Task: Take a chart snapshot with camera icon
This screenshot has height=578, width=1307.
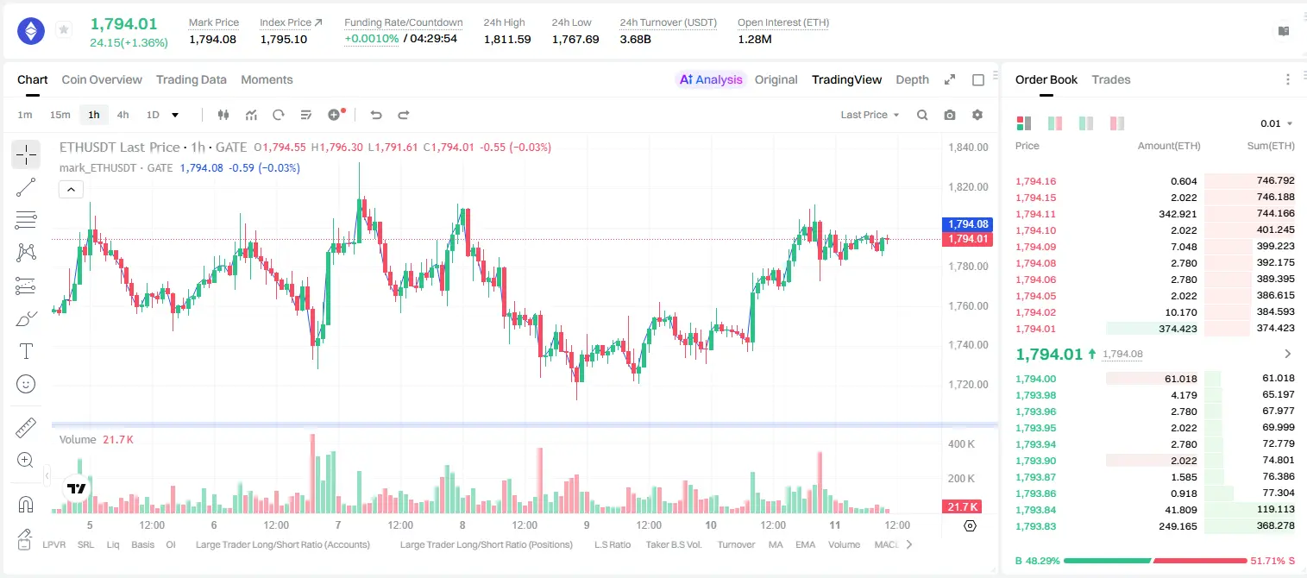Action: coord(950,115)
